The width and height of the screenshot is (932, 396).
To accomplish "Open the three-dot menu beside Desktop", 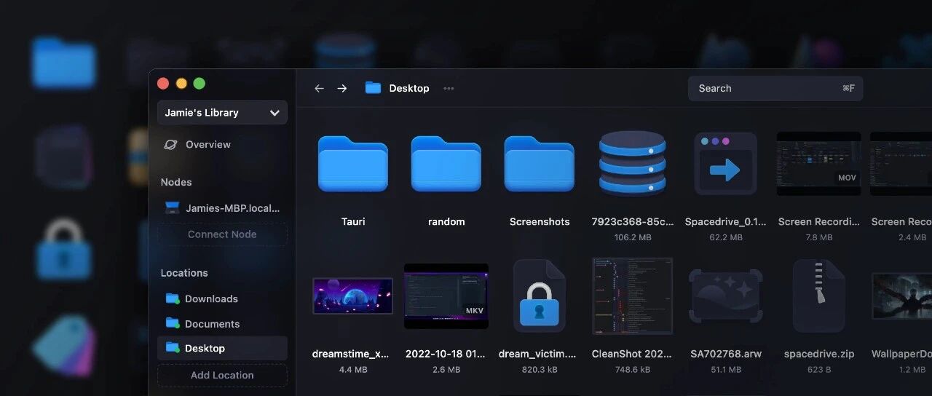I will [x=449, y=88].
